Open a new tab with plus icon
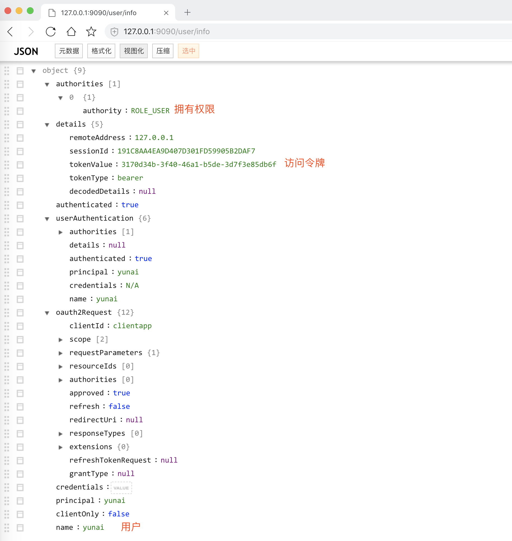512x541 pixels. point(187,13)
